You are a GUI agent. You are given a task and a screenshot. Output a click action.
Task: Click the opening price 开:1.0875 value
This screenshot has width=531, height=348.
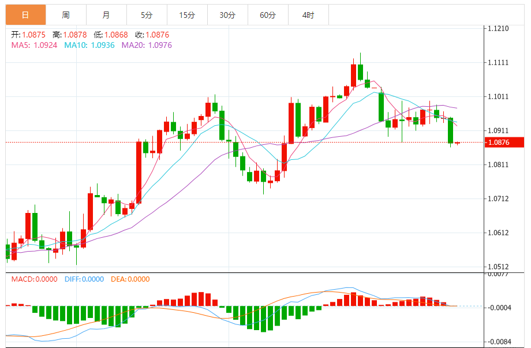tap(28, 35)
